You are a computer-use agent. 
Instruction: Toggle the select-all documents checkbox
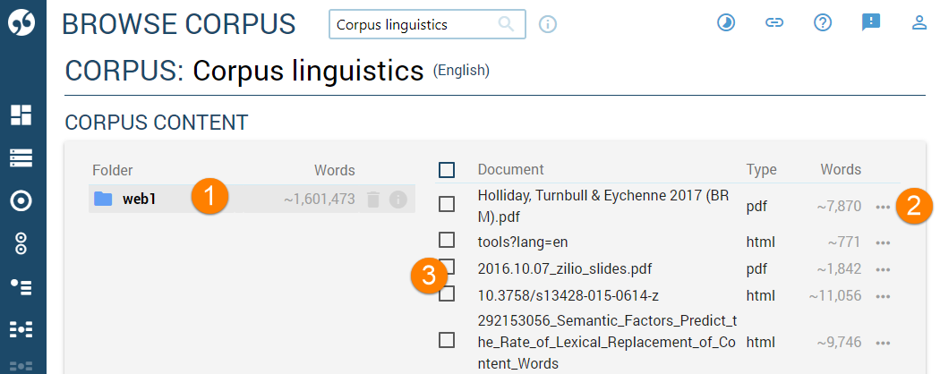coord(447,170)
